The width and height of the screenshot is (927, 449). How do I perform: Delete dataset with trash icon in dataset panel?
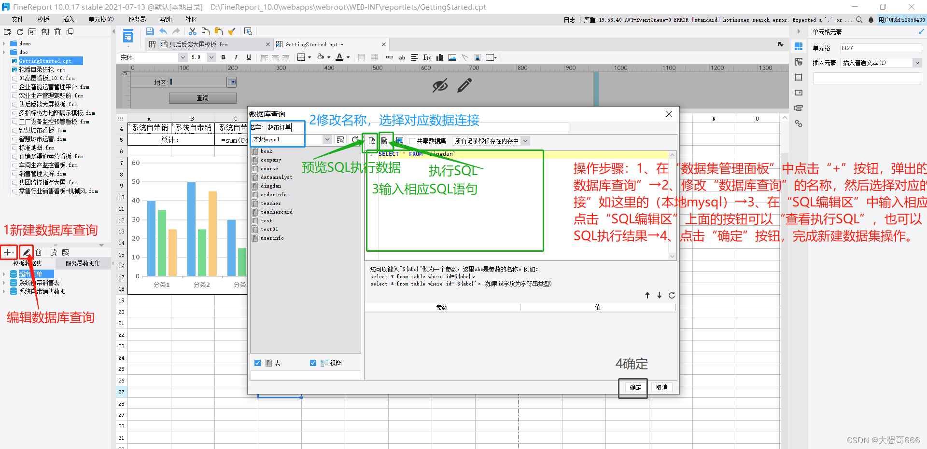click(39, 252)
